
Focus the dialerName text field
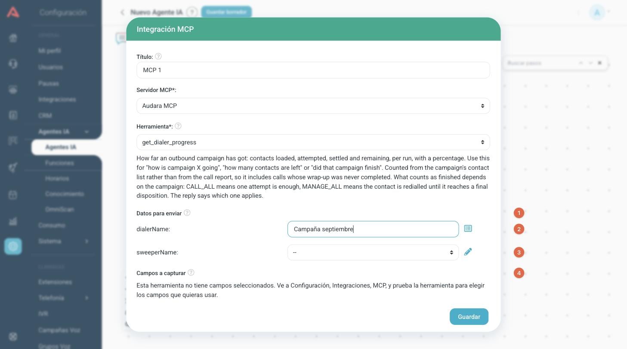click(373, 229)
